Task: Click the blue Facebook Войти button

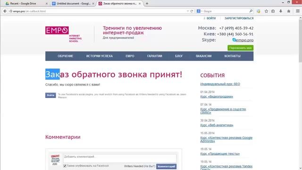Action: pos(50,95)
